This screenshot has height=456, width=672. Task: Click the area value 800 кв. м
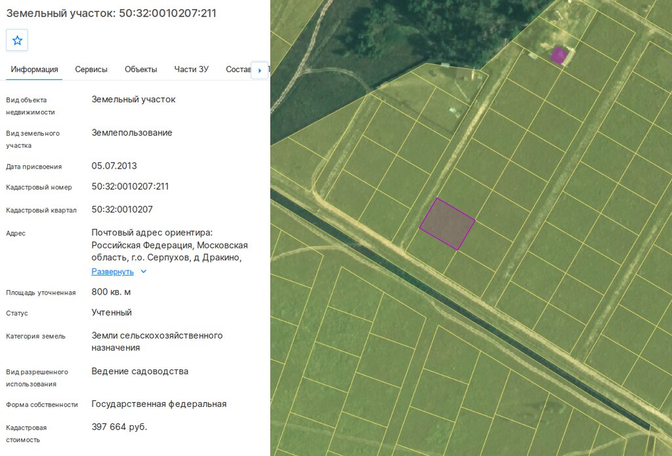111,292
